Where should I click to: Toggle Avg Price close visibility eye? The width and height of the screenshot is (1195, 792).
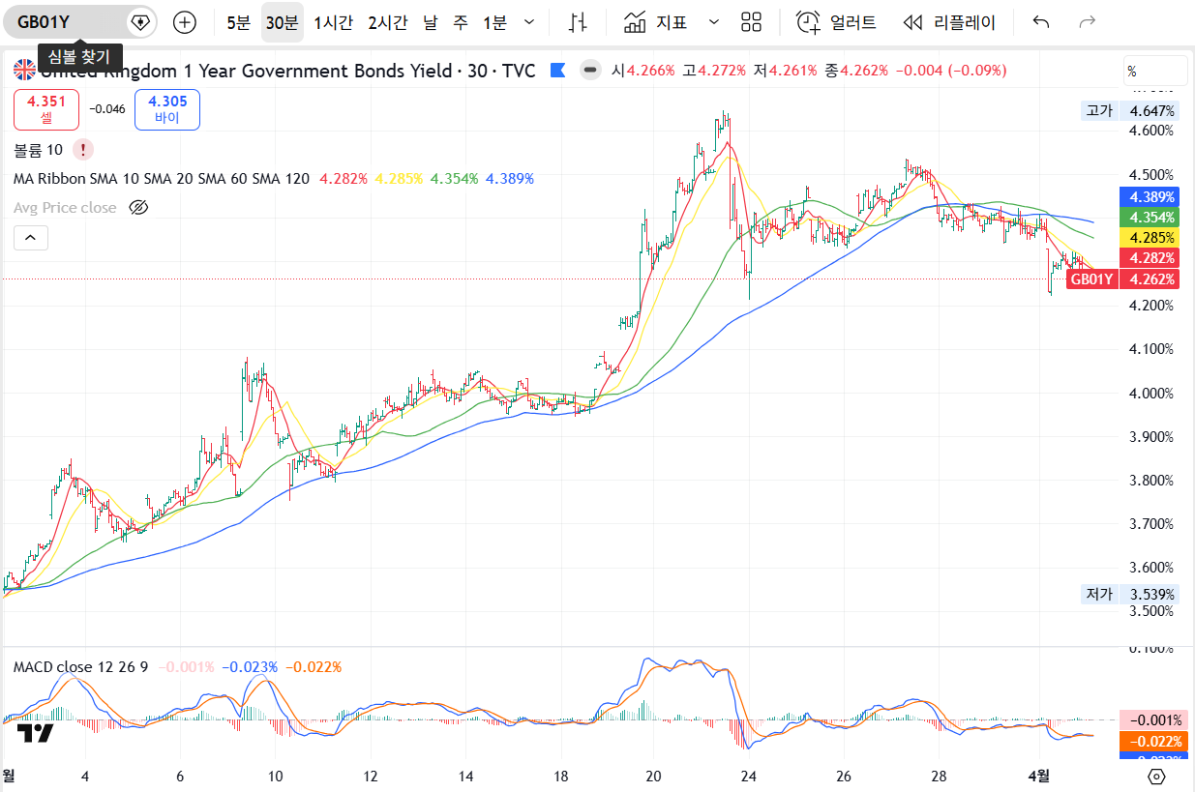[138, 207]
